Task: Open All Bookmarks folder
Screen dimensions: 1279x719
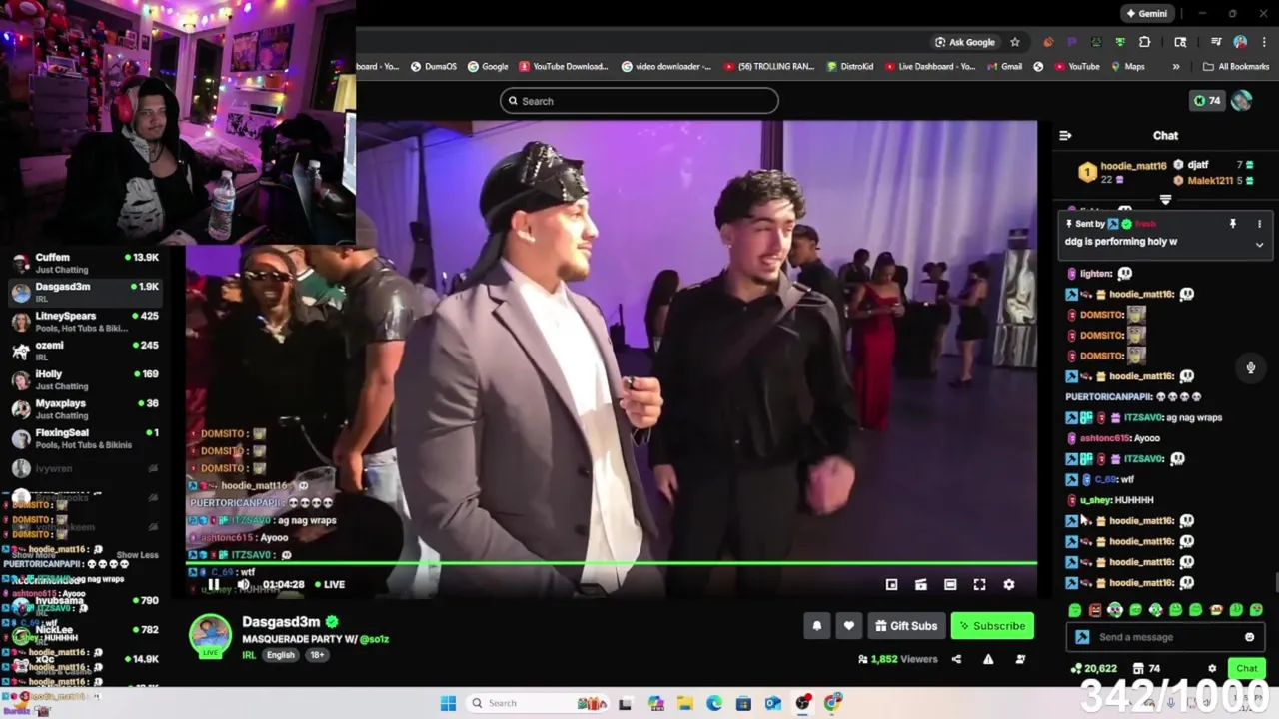Action: [1236, 67]
